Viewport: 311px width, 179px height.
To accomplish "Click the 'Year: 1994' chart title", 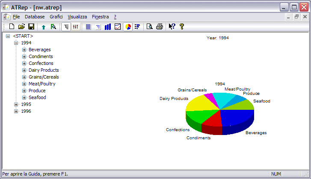I will 218,38.
